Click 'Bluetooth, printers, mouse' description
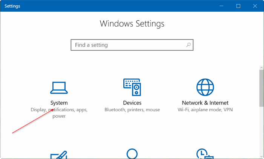 tap(132, 110)
